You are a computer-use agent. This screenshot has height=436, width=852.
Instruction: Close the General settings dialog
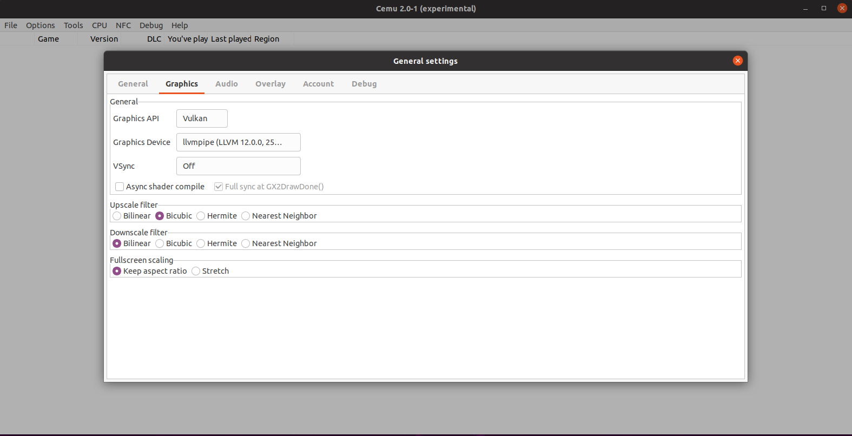[x=737, y=61]
